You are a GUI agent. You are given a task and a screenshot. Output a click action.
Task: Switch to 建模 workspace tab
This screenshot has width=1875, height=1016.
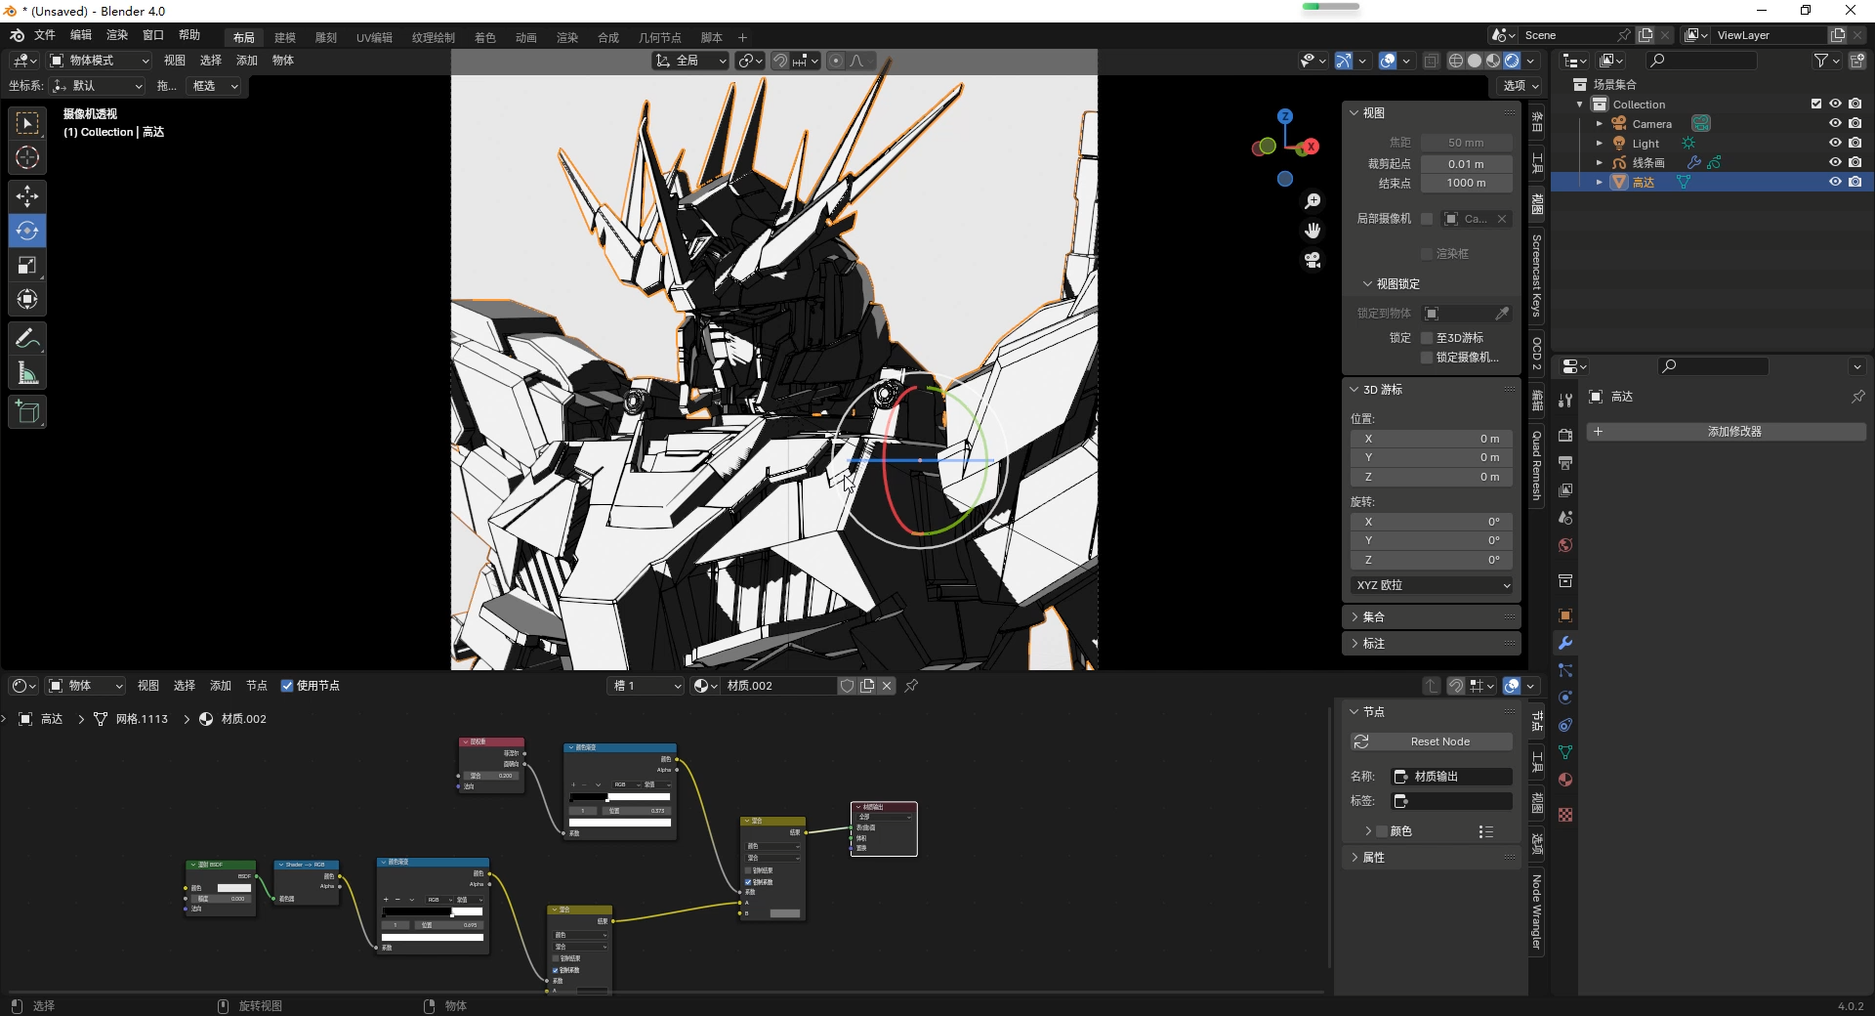pyautogui.click(x=285, y=37)
